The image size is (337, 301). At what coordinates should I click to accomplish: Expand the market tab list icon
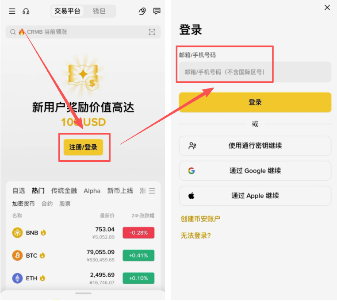[152, 191]
